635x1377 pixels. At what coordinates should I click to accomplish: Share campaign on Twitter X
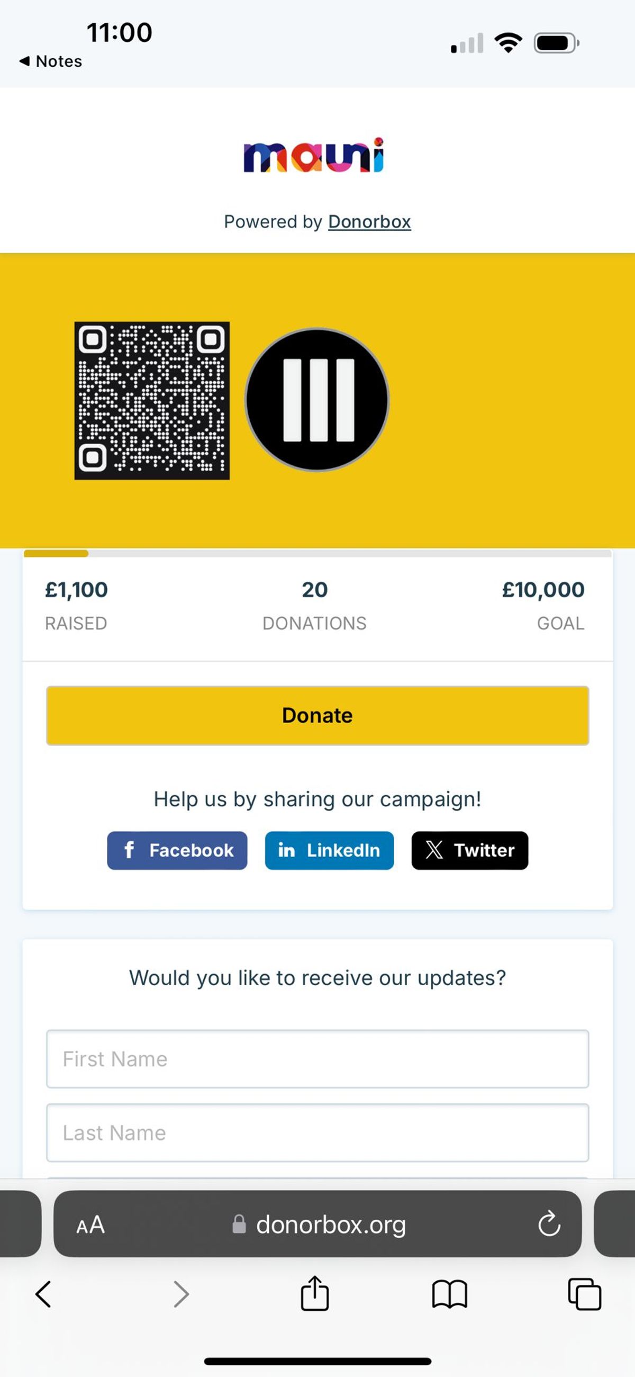(x=470, y=850)
